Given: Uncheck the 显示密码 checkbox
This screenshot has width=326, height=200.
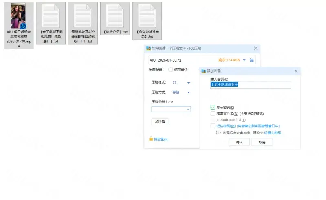Looking at the screenshot, I should (x=213, y=108).
